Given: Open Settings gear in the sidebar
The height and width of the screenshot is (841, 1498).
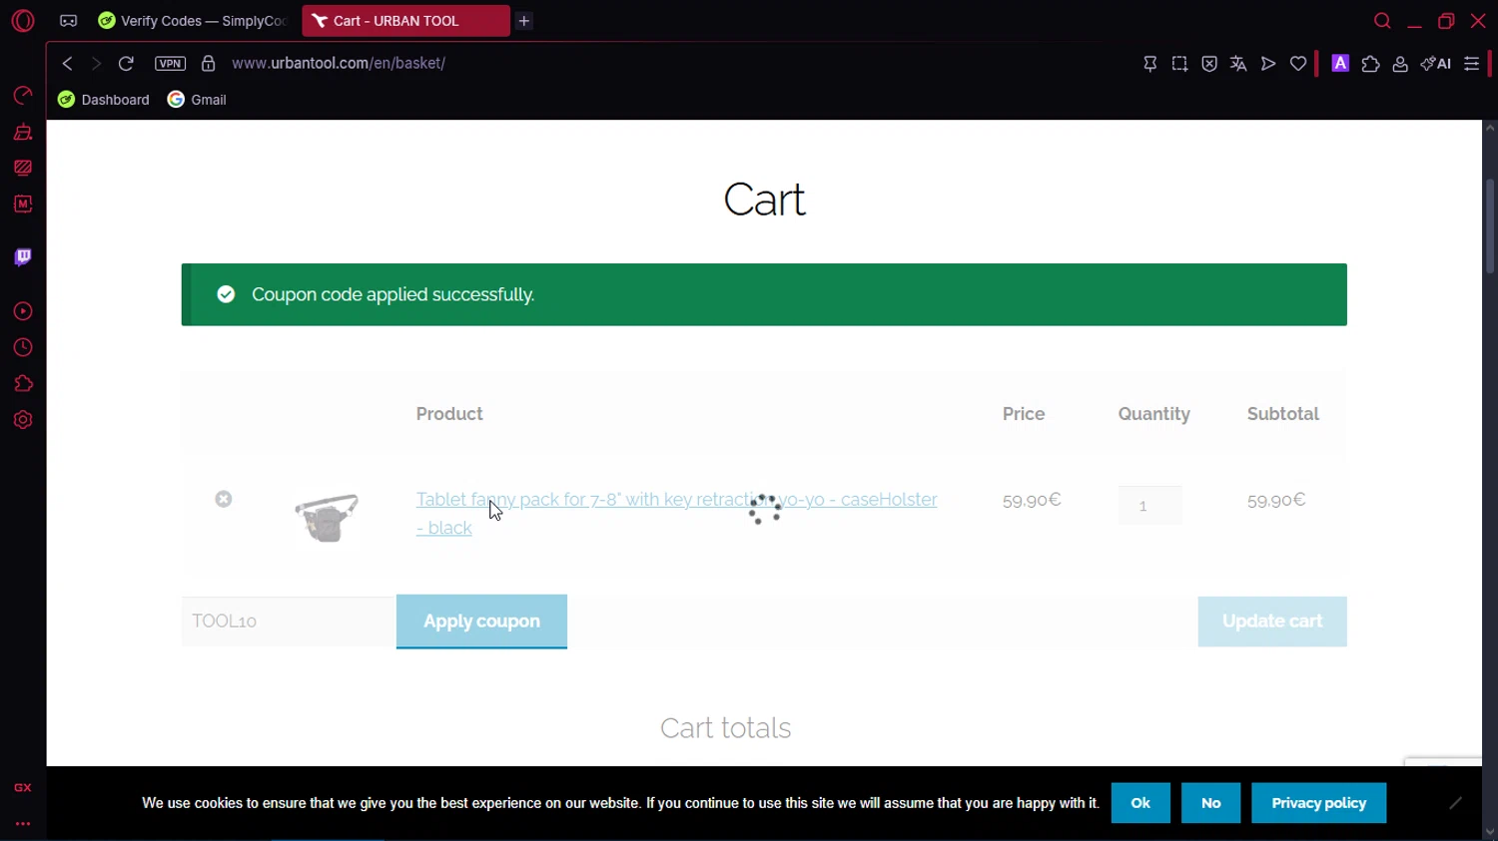Looking at the screenshot, I should [23, 420].
